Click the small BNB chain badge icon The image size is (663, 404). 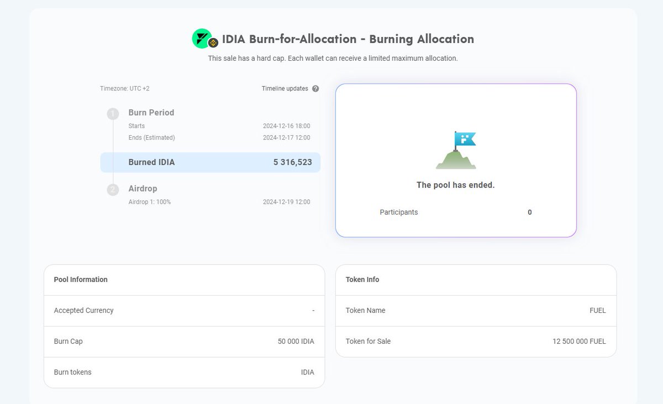pyautogui.click(x=213, y=43)
